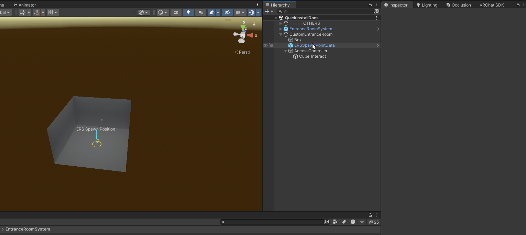Click the Search by Label tag icon
Image resolution: width=526 pixels, height=235 pixels.
coord(344,222)
